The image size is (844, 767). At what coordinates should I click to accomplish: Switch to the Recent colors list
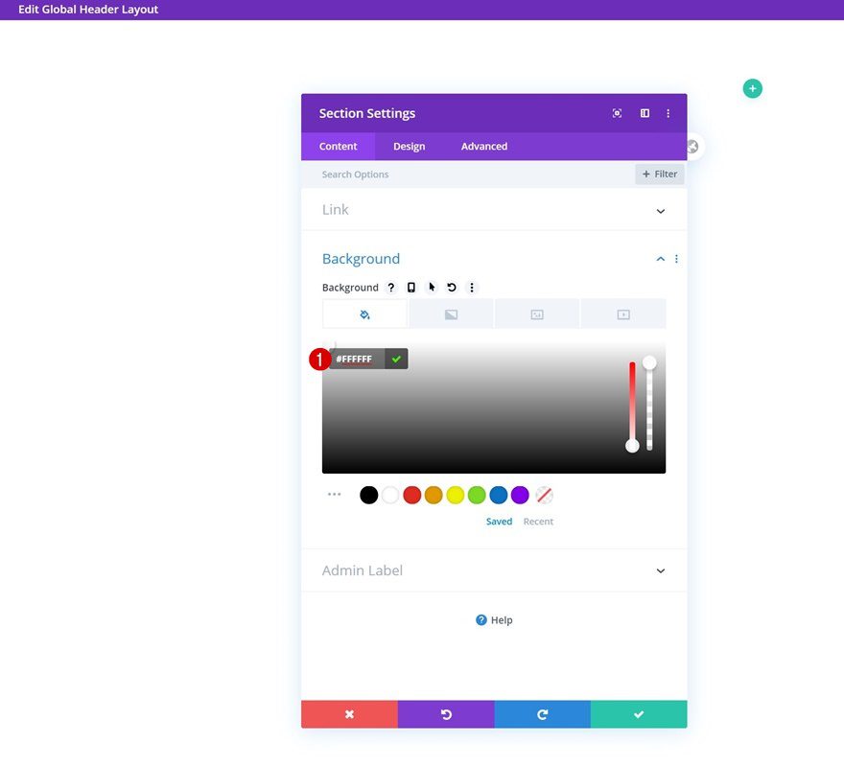pyautogui.click(x=538, y=521)
